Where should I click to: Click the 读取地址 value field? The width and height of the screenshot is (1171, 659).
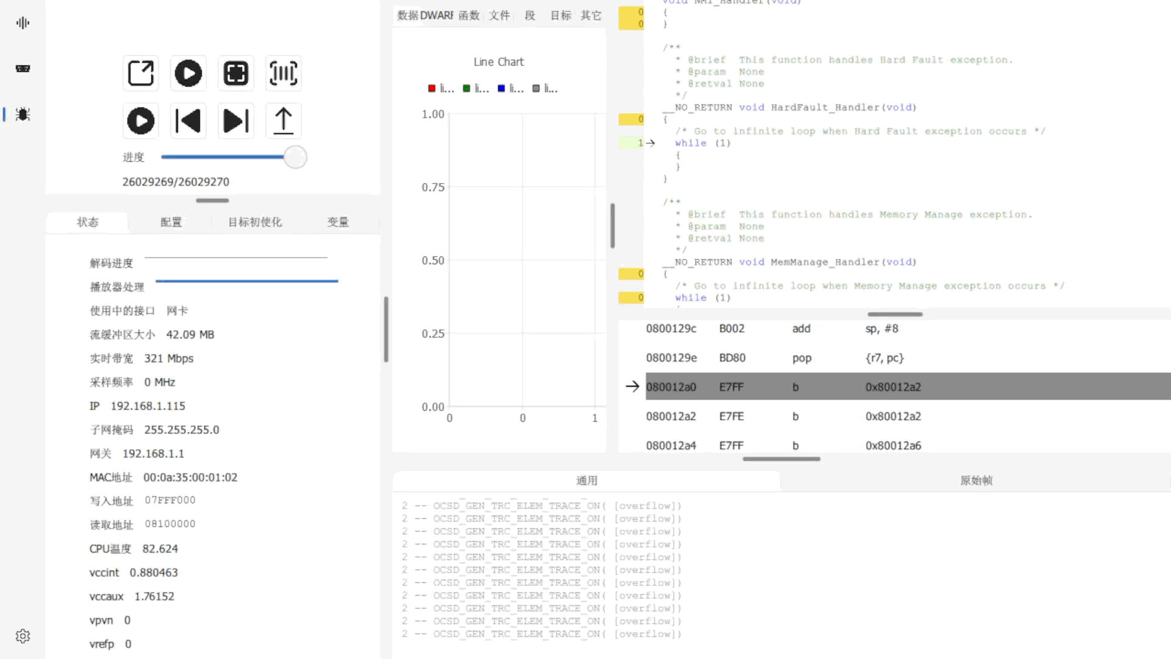(170, 524)
